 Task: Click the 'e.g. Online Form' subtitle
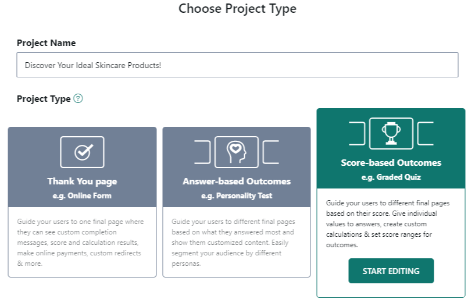tap(82, 195)
